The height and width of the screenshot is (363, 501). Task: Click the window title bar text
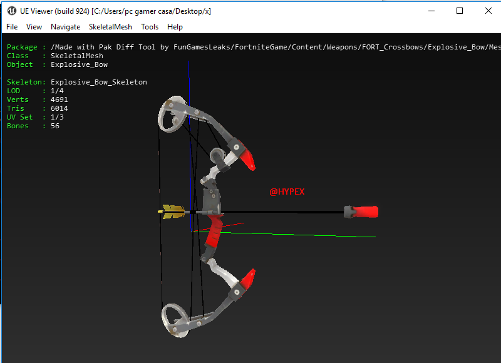(x=115, y=11)
